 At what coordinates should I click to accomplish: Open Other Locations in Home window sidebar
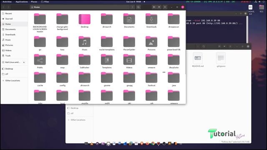point(14,80)
